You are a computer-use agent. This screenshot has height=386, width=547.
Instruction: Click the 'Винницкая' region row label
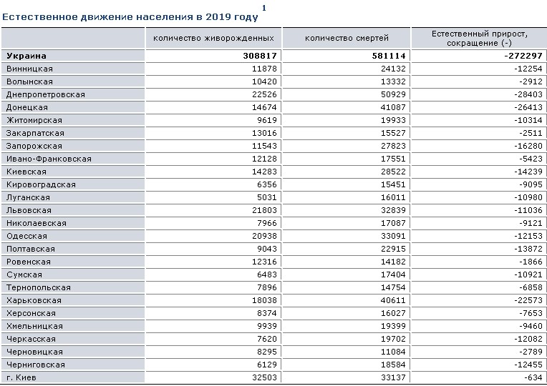29,69
